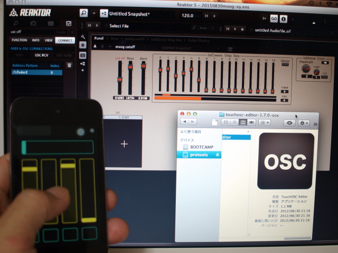Play the file using player play button
This screenshot has width=338, height=253.
coord(97,26)
